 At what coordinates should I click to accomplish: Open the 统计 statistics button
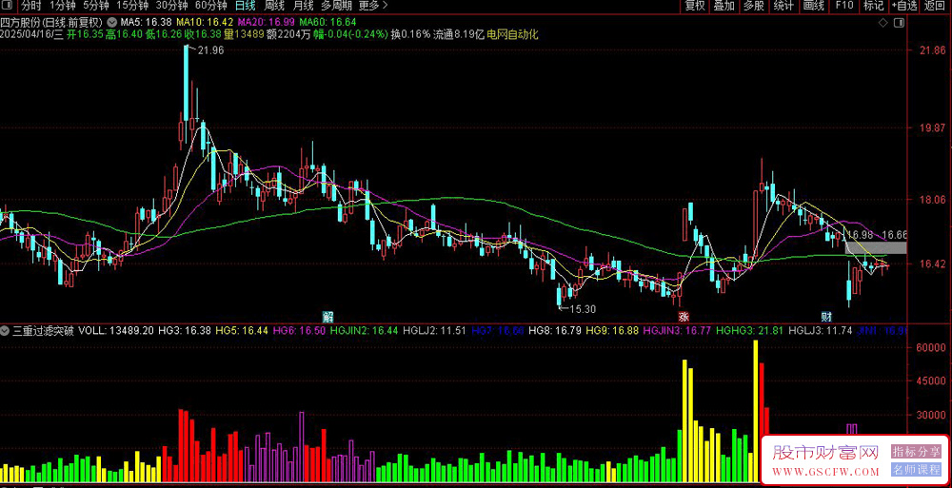pyautogui.click(x=783, y=6)
